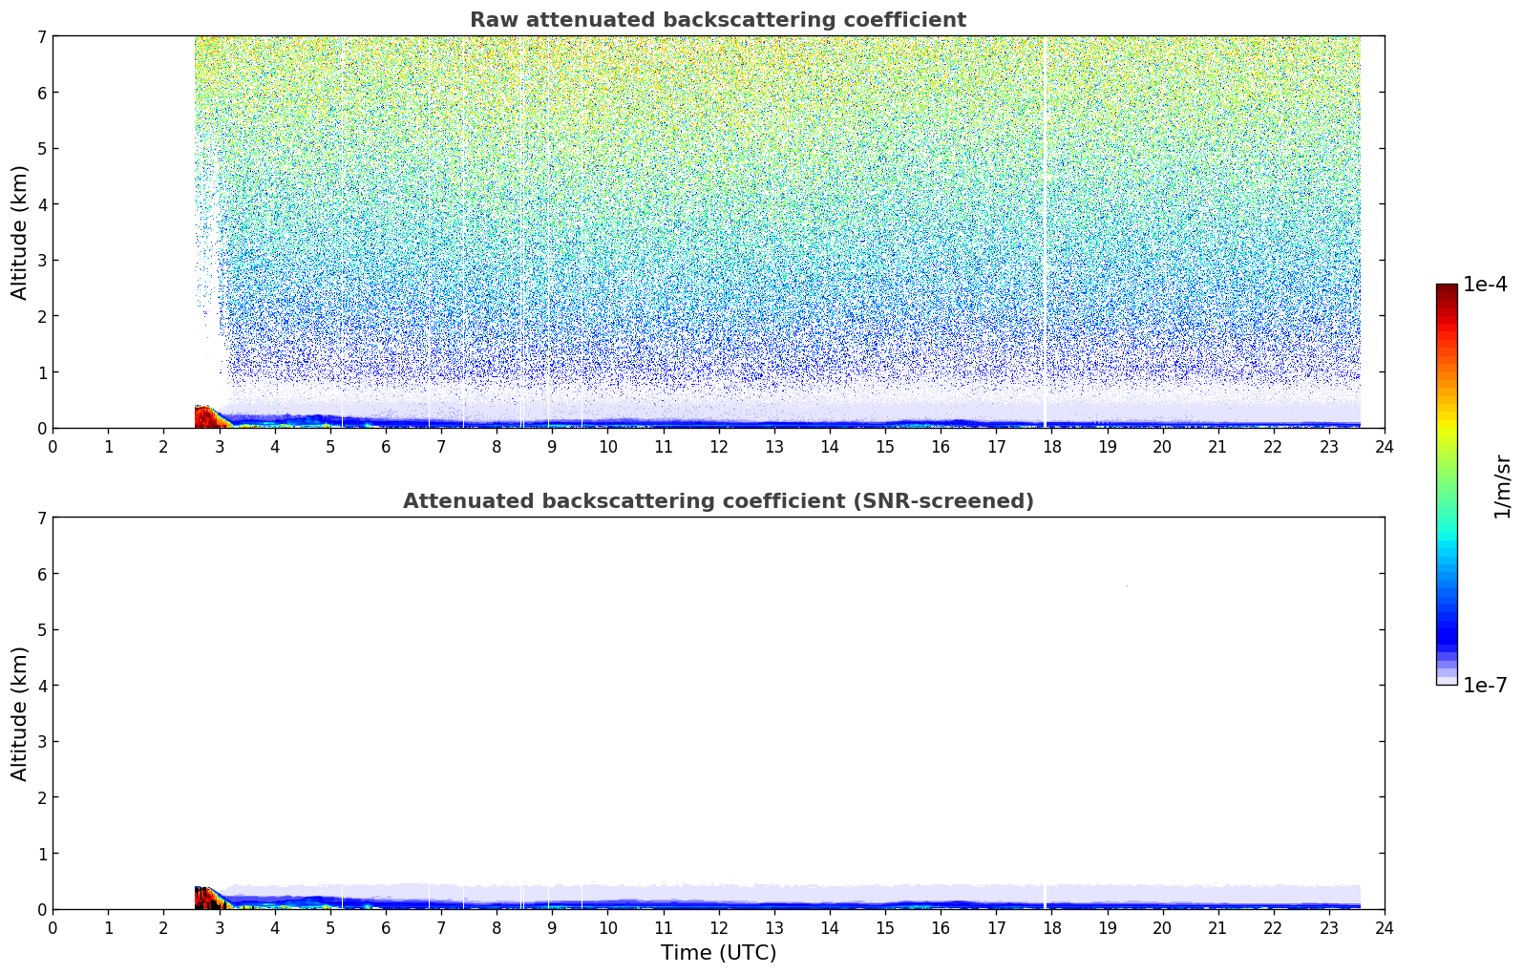
Task: Click the dark red top of colorbar
Action: point(1446,290)
